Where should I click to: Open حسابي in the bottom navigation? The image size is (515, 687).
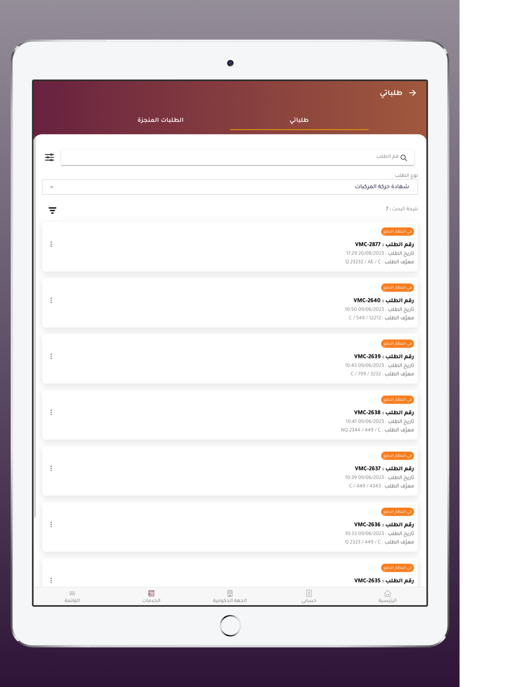pos(308,596)
